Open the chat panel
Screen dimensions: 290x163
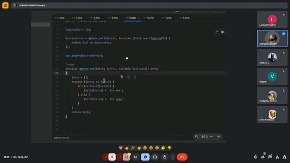[x=270, y=157]
